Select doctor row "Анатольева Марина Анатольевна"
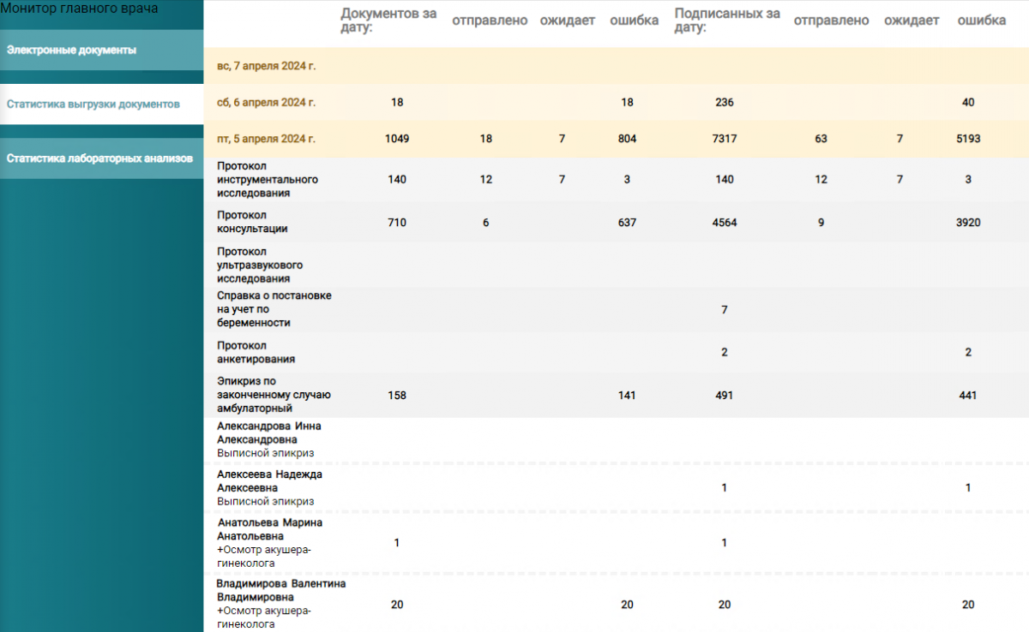Image resolution: width=1029 pixels, height=632 pixels. point(616,542)
